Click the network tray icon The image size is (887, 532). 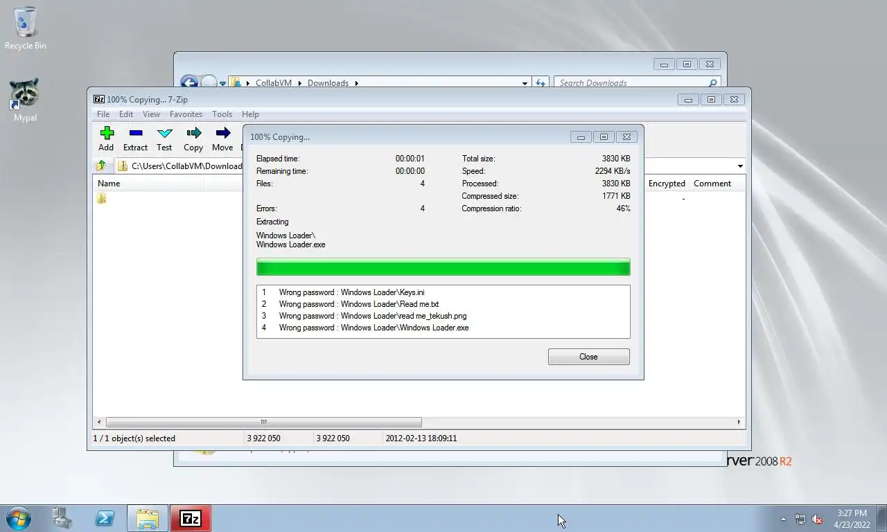coord(800,519)
